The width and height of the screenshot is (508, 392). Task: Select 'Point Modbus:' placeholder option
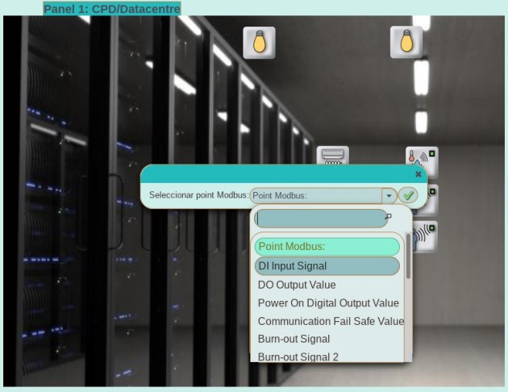click(x=327, y=247)
